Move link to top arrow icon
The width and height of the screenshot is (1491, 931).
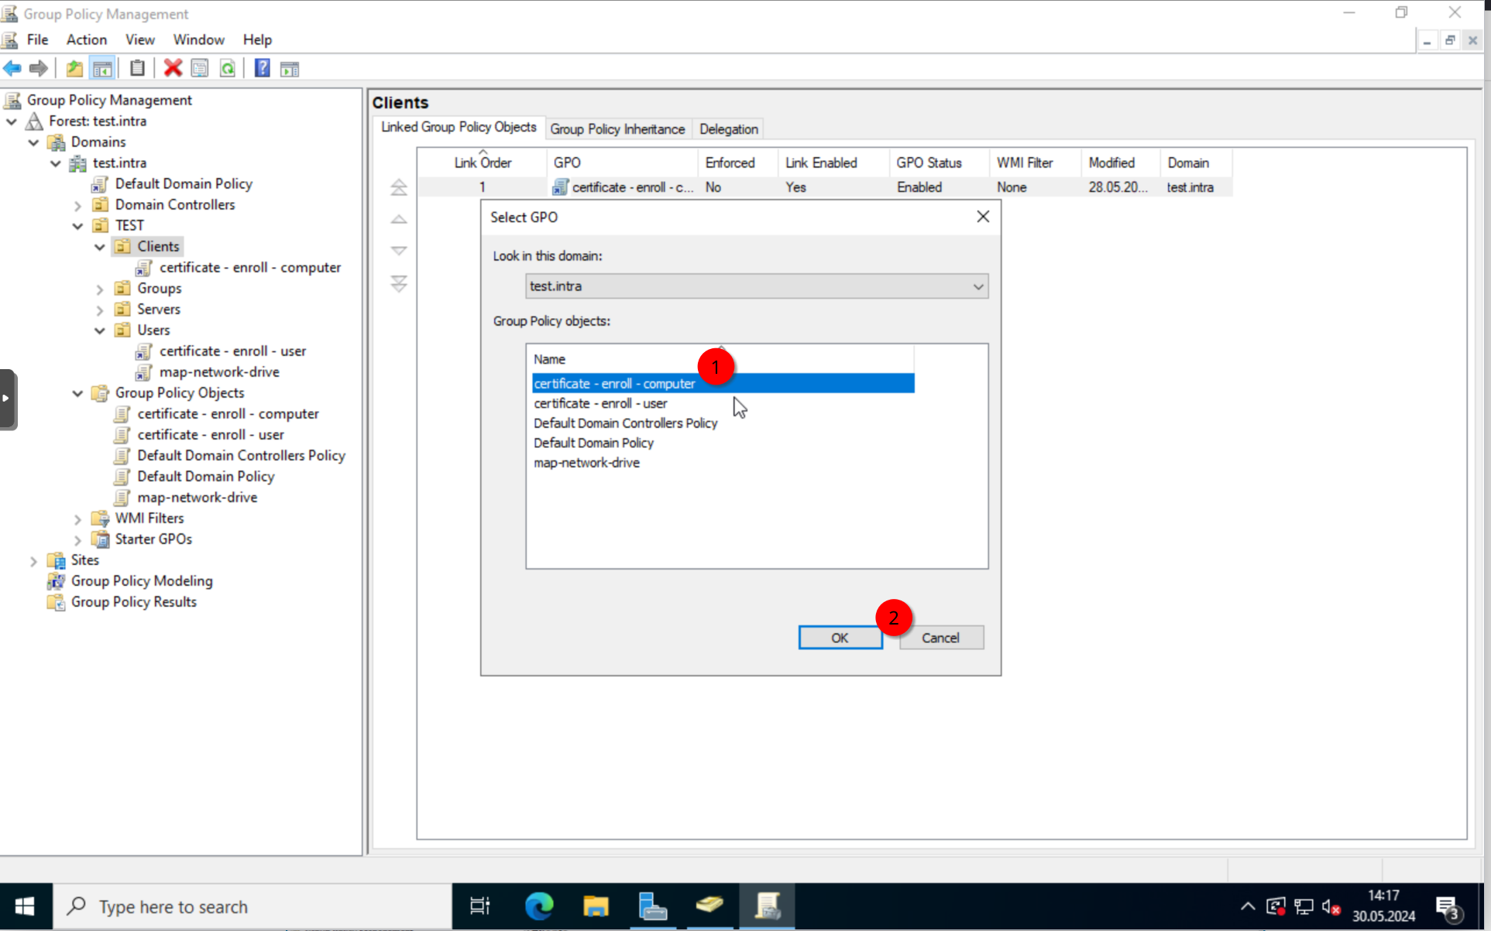[x=398, y=187]
